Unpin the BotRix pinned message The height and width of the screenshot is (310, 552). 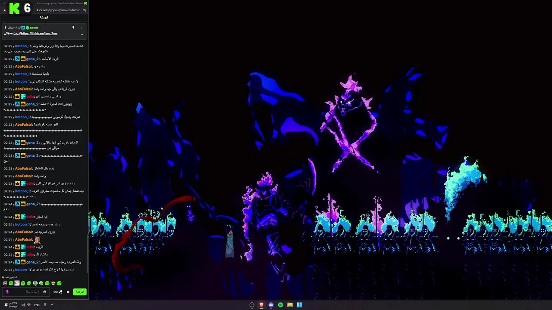pyautogui.click(x=73, y=28)
